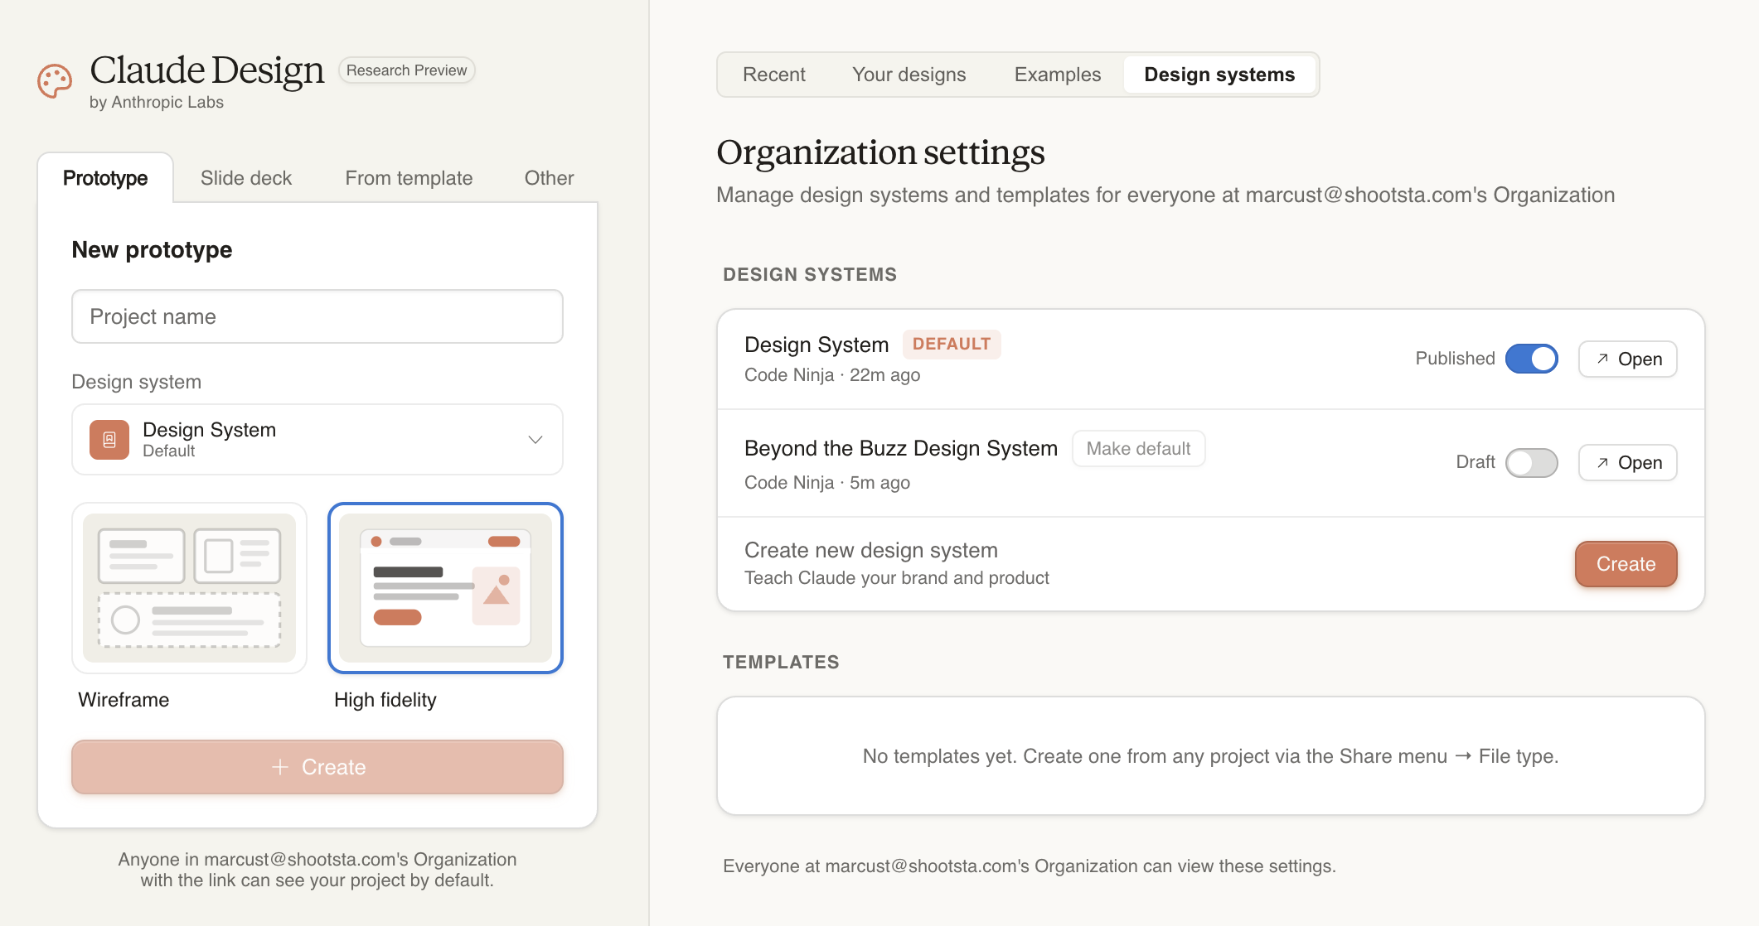Click the arrow Open icon beside Published toggle
The width and height of the screenshot is (1759, 926).
(x=1605, y=359)
